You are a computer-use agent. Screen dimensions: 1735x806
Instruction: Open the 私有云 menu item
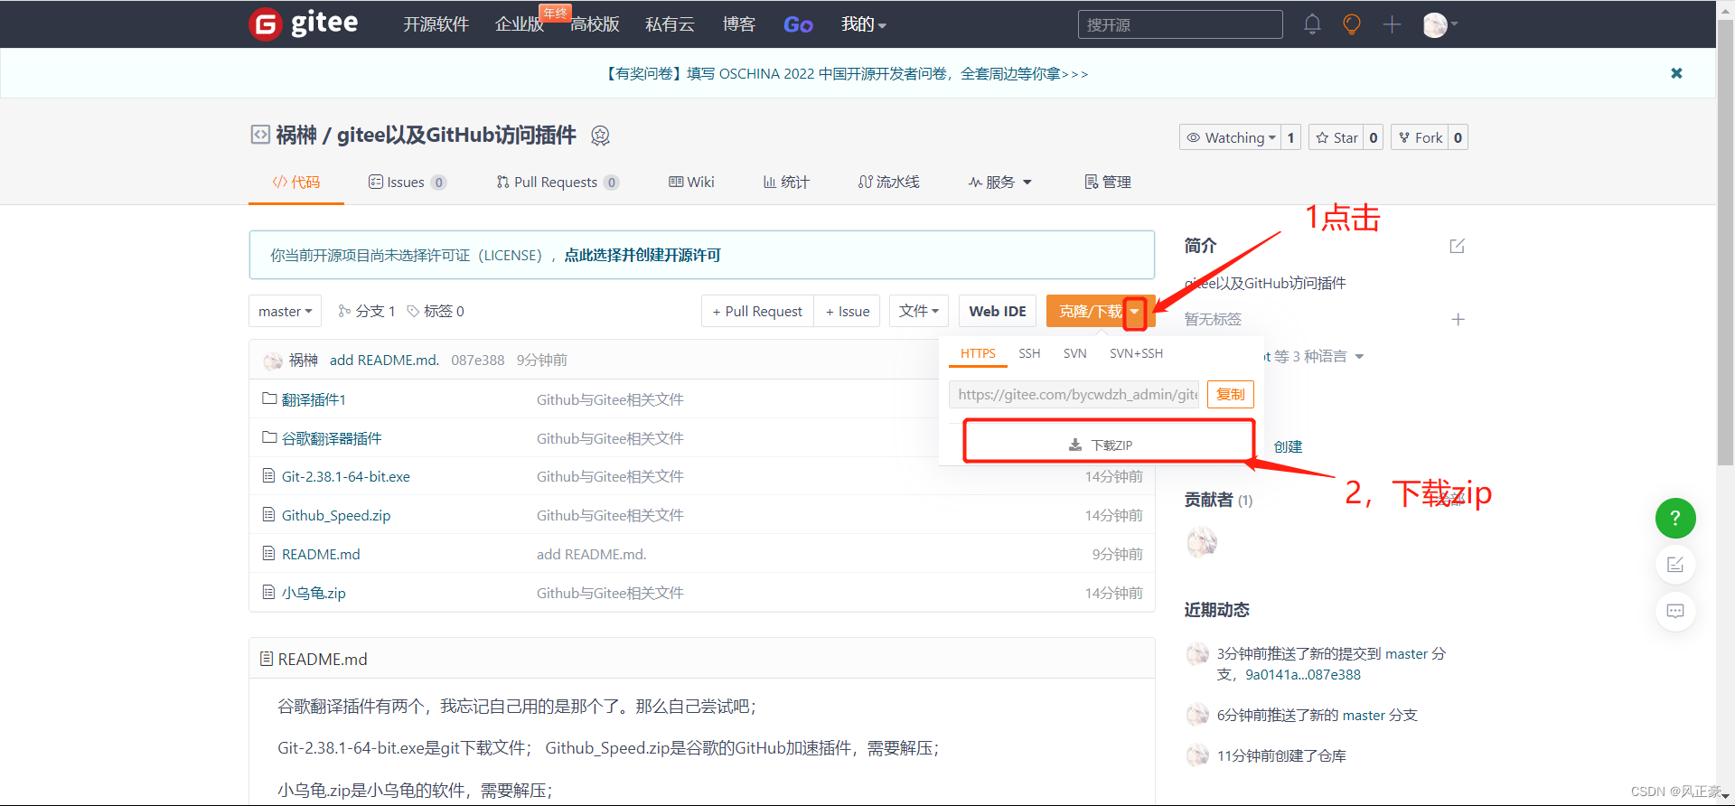[x=670, y=24]
